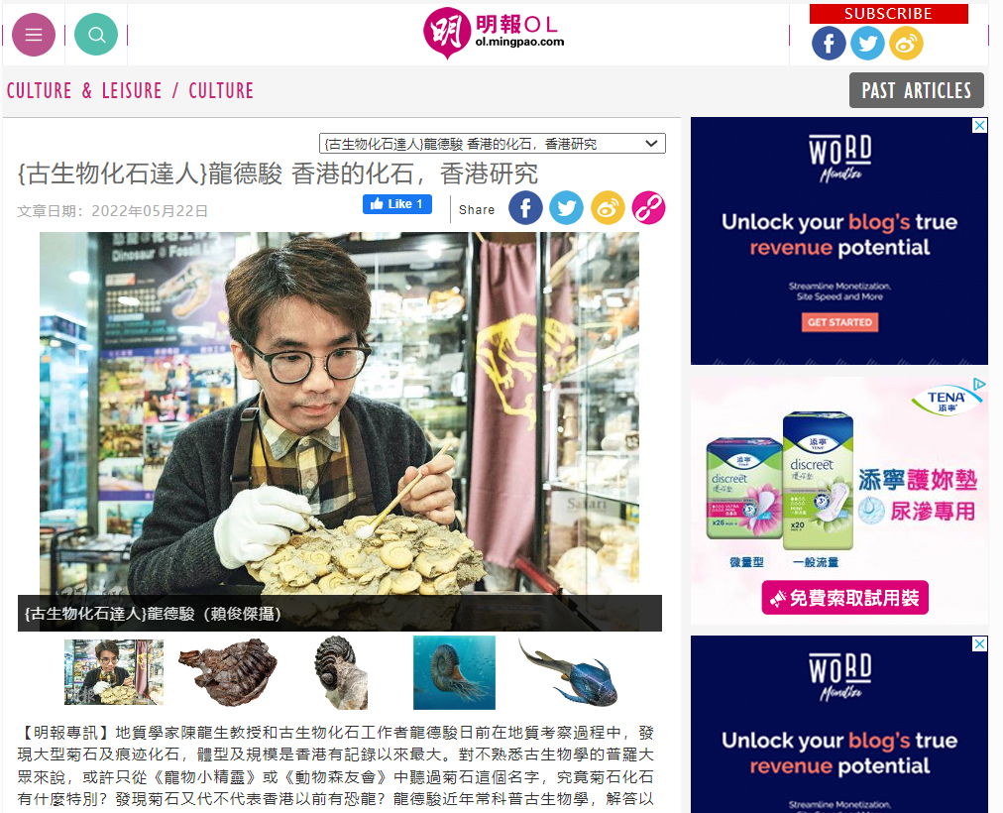The image size is (1003, 813).
Task: Open the search magnifier icon
Action: (x=96, y=35)
